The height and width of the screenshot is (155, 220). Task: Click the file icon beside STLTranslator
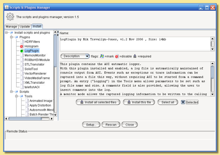22,64
